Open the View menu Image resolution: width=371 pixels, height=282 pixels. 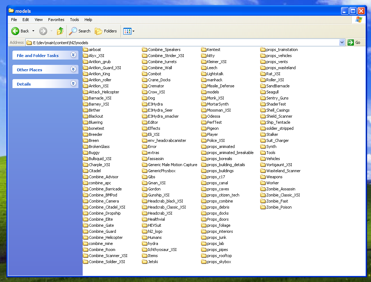click(x=38, y=20)
